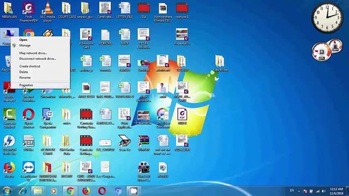The width and height of the screenshot is (349, 196).
Task: Choose Properties in the context menu
Action: pos(26,85)
